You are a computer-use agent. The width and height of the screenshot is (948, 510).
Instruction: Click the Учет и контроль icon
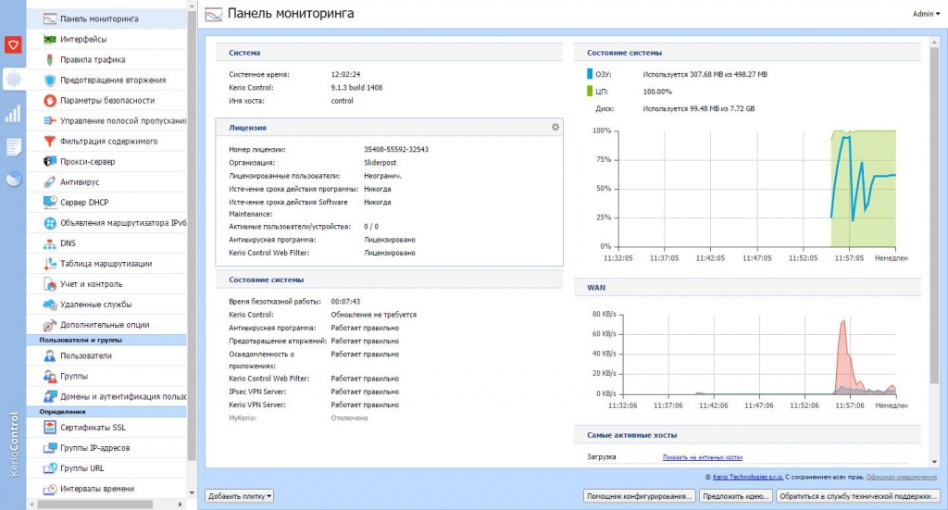(50, 284)
